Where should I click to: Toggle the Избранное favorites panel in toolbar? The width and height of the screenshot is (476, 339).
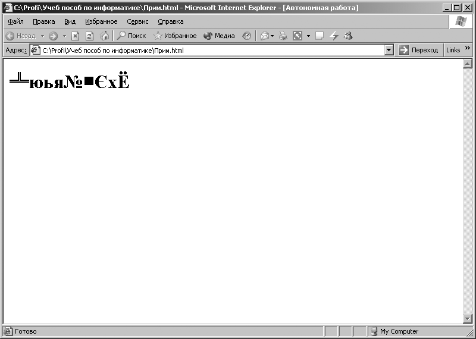(175, 36)
